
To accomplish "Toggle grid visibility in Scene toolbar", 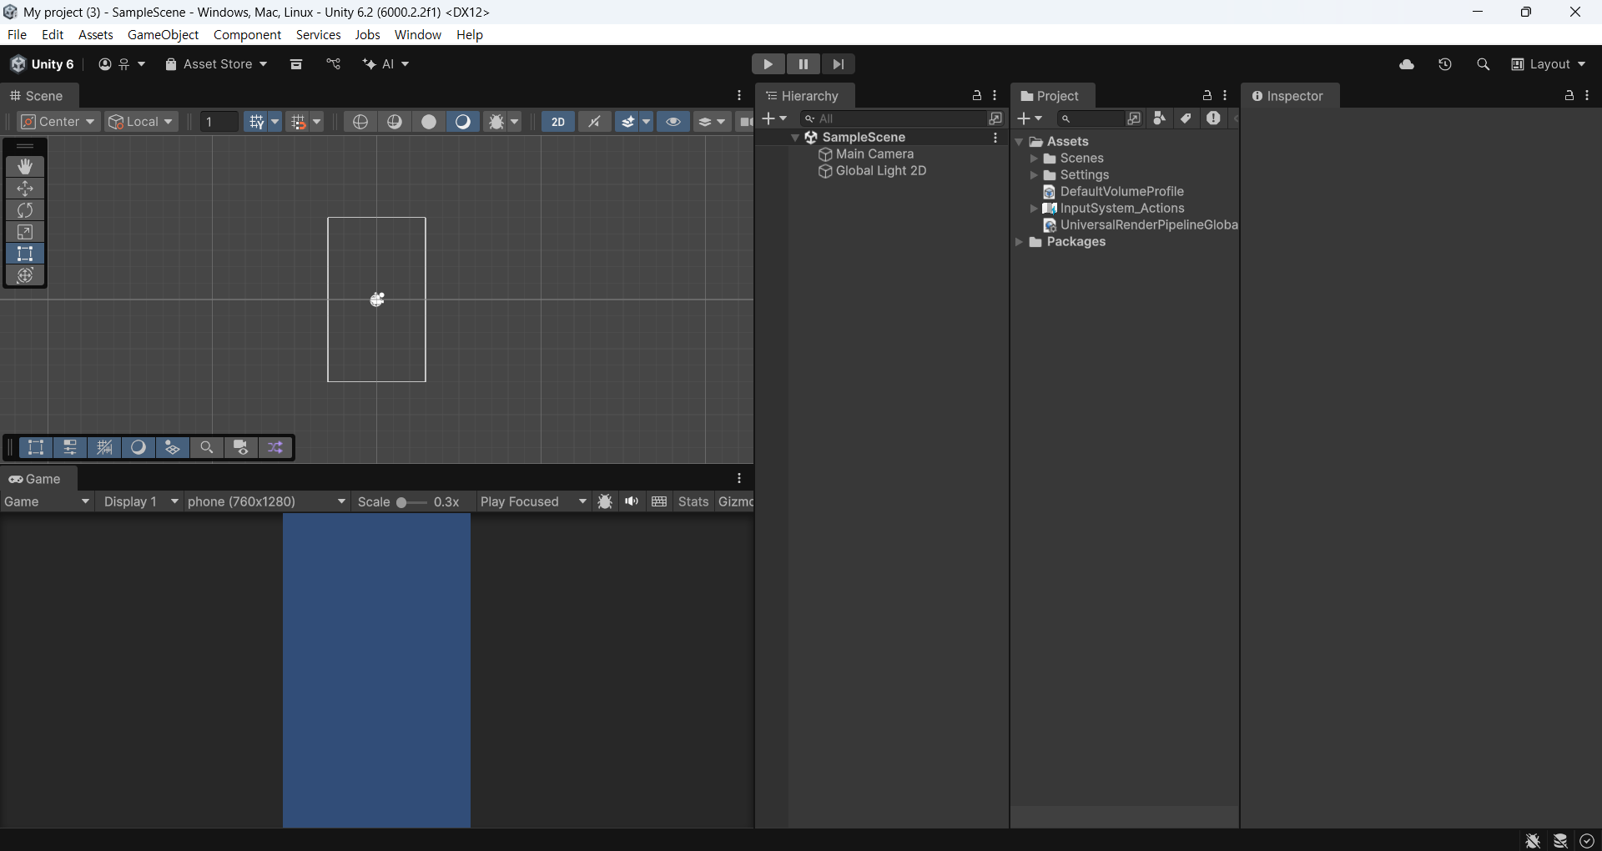I will (x=256, y=122).
